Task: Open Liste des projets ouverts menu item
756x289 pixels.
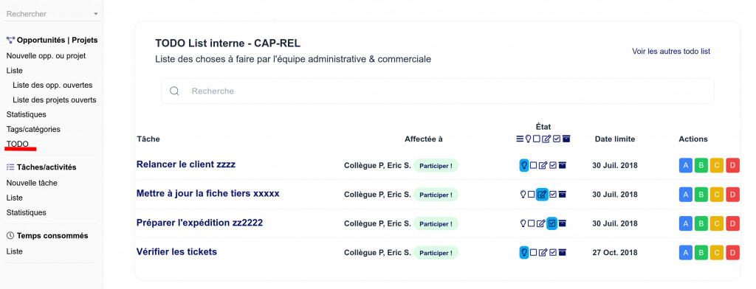Action: click(x=55, y=100)
